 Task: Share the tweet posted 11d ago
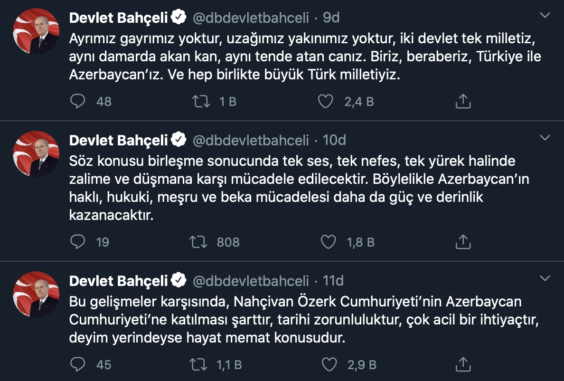coord(463,364)
